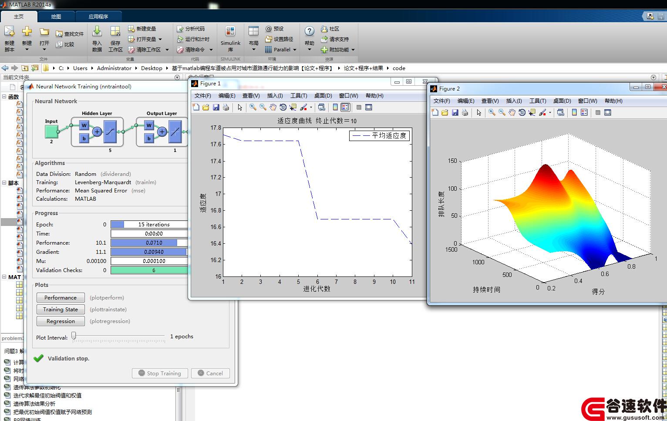667x421 pixels.
Task: Click the Stop Training button
Action: pyautogui.click(x=160, y=373)
